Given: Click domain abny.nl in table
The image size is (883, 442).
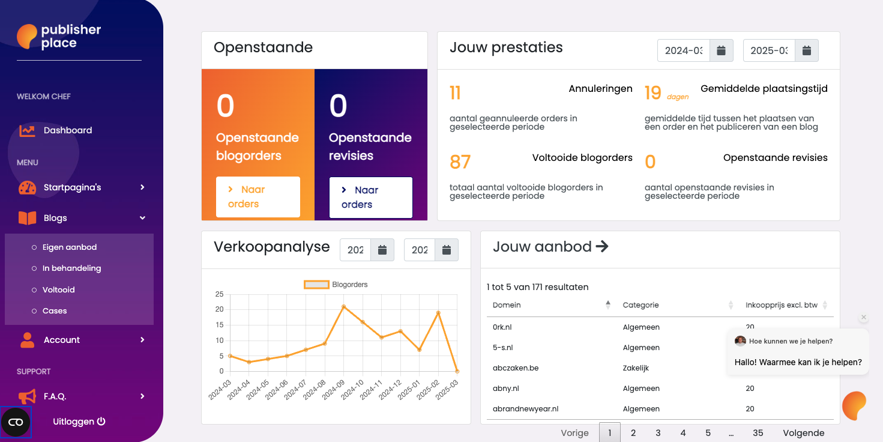Looking at the screenshot, I should (x=506, y=389).
